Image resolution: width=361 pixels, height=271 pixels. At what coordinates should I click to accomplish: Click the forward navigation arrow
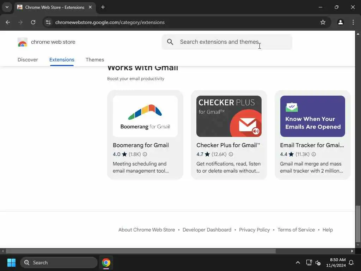coord(20,22)
